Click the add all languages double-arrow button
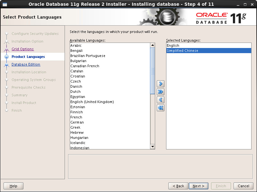 tap(160, 92)
